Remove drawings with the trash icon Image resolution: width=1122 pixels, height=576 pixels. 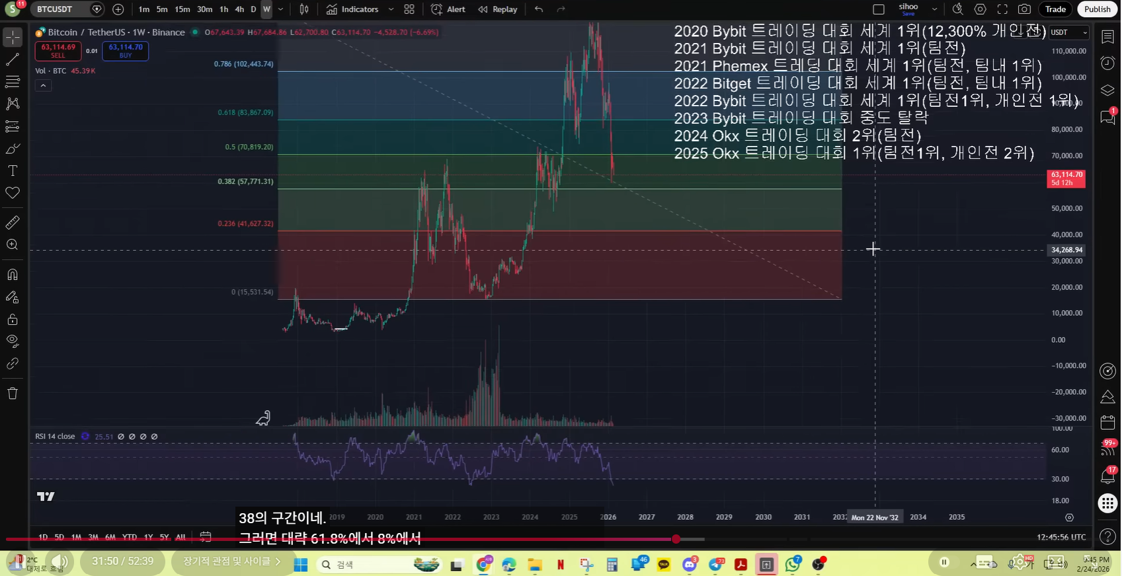click(13, 394)
